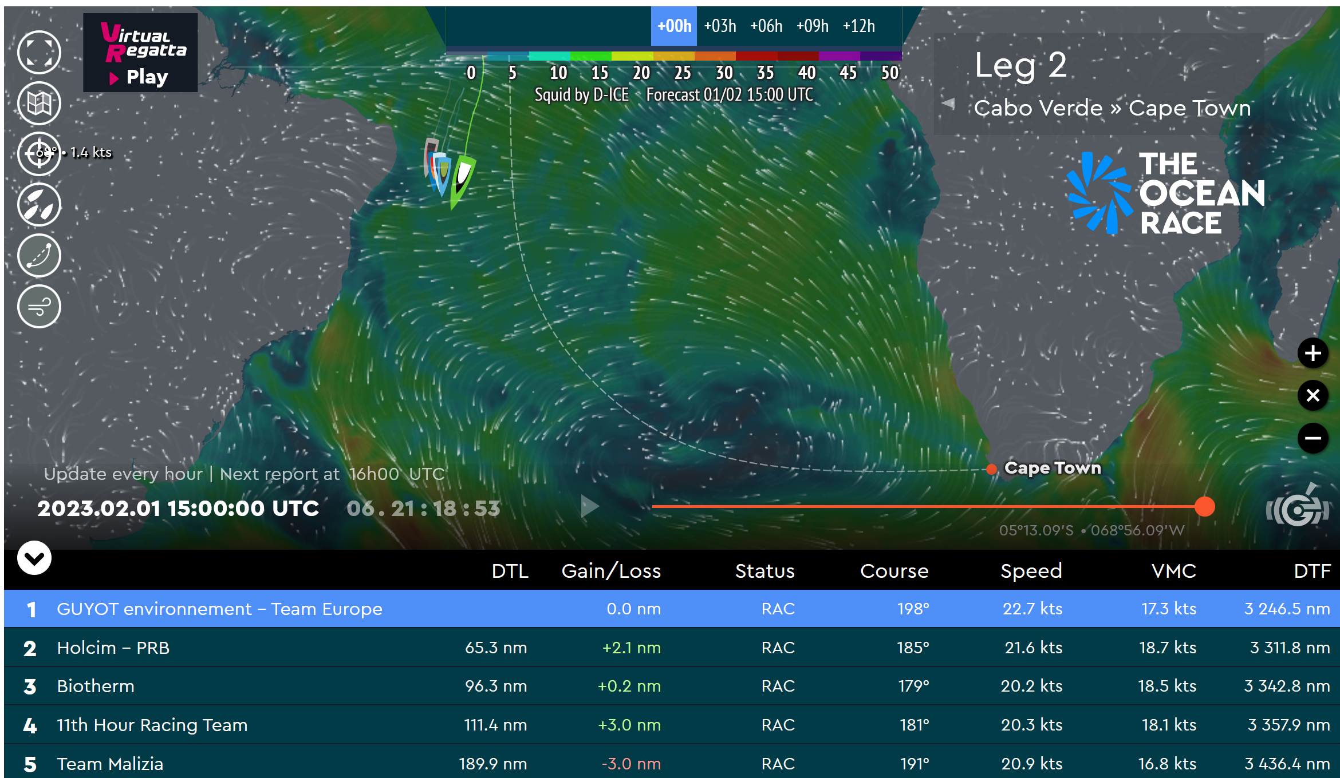
Task: Toggle the route track line icon
Action: click(x=39, y=255)
